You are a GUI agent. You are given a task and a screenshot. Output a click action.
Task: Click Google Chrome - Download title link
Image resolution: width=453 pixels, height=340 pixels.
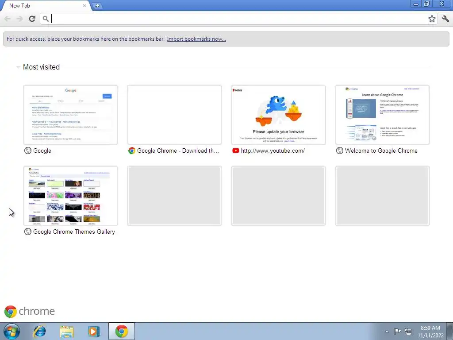[178, 151]
